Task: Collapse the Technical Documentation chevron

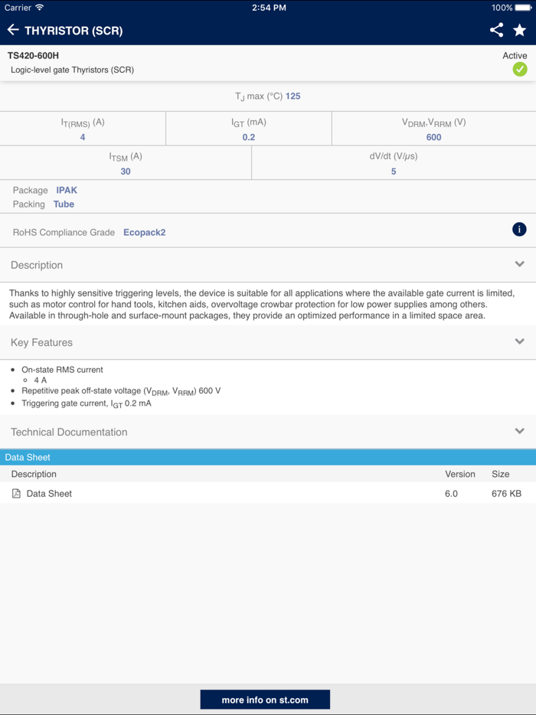Action: [519, 431]
